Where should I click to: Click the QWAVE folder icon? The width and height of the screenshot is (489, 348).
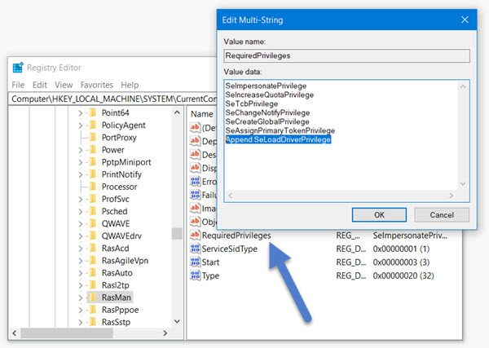(x=93, y=223)
